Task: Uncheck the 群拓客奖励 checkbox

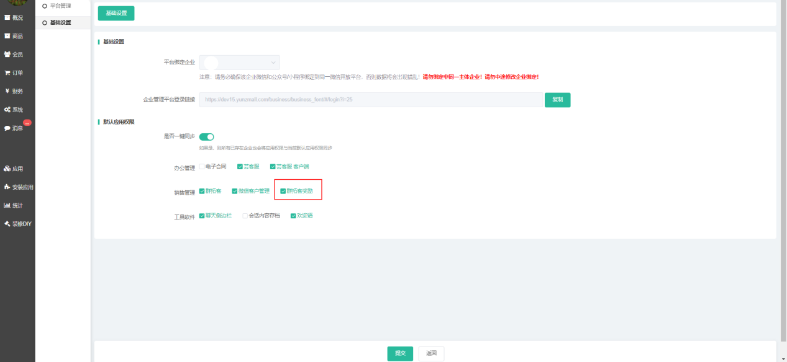Action: point(283,192)
